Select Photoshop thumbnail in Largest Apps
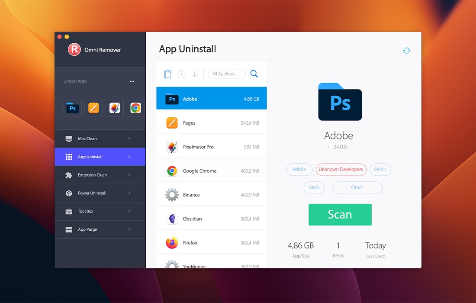The image size is (476, 303). pyautogui.click(x=73, y=108)
